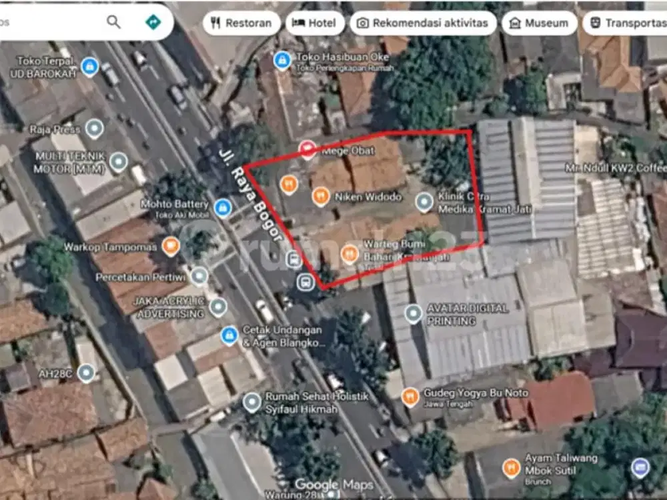Screen dimensions: 667x500
Task: Click the Cetak Undangan & Agen Blangko pin
Action: [x=229, y=336]
